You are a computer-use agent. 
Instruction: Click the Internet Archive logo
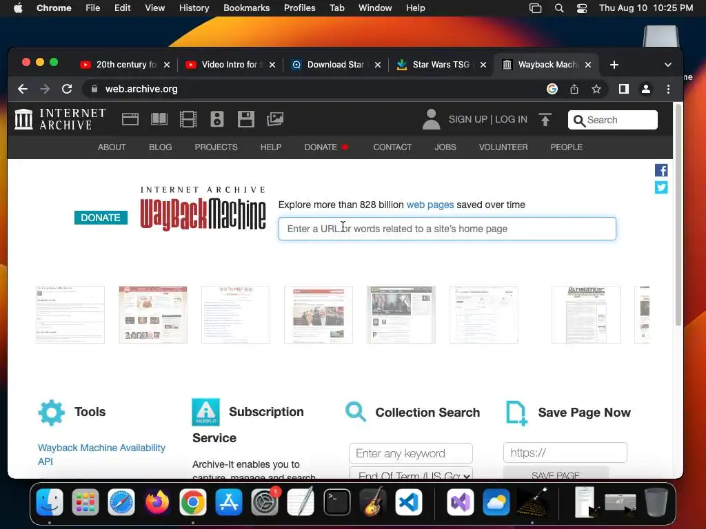(x=60, y=119)
